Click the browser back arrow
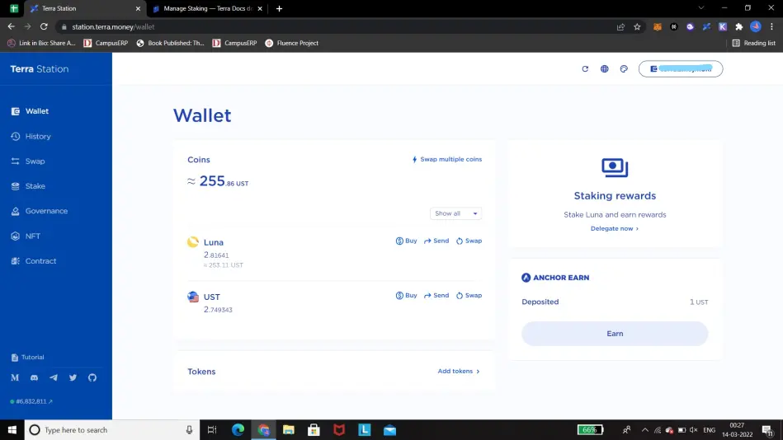This screenshot has width=783, height=440. click(11, 27)
